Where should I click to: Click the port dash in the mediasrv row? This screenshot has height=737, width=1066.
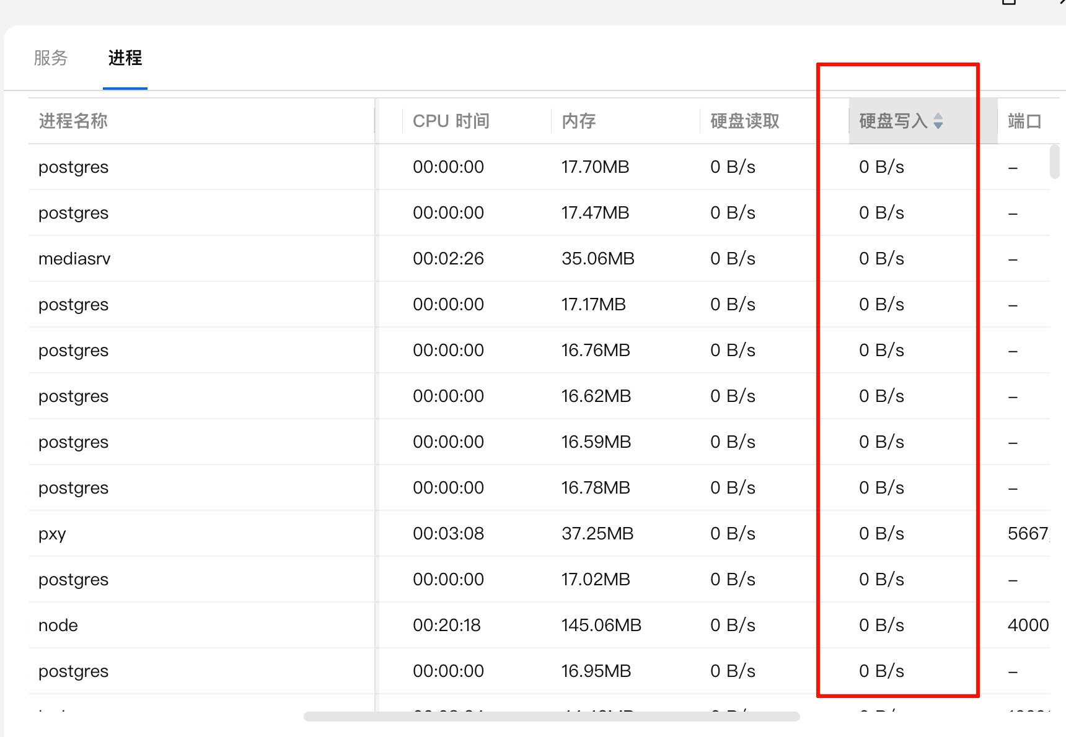1013,259
